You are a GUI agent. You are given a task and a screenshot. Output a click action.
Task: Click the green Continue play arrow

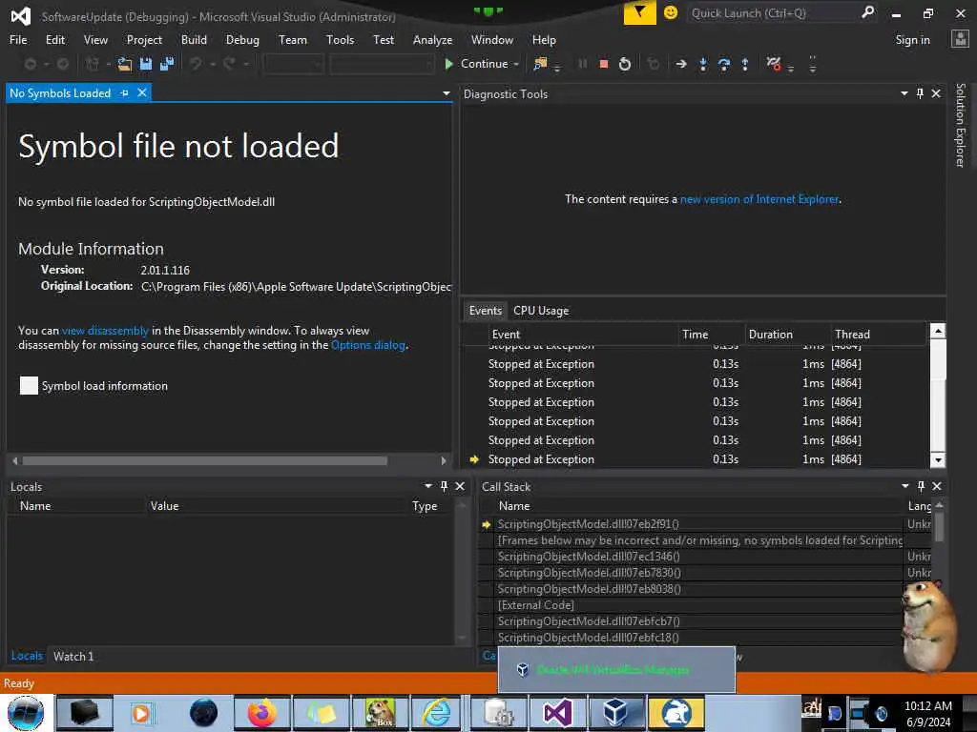[x=448, y=64]
